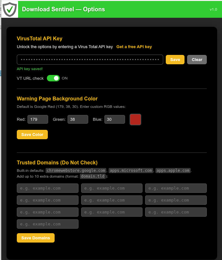Viewport: 222px width, 260px height.
Task: Click the red color preview swatch
Action: tap(135, 120)
